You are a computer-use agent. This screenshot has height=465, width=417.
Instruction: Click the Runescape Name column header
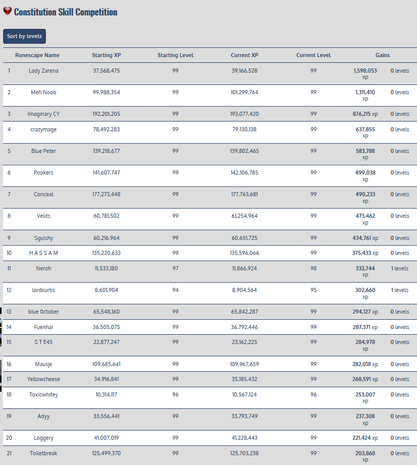[x=37, y=55]
